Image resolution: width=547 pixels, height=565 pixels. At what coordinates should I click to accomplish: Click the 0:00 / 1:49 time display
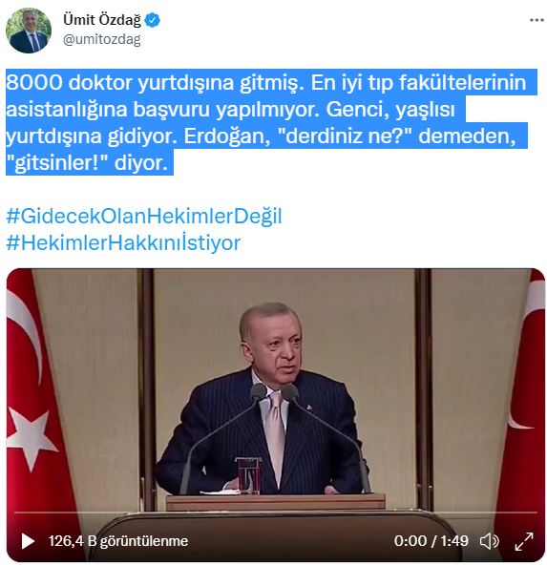click(431, 541)
